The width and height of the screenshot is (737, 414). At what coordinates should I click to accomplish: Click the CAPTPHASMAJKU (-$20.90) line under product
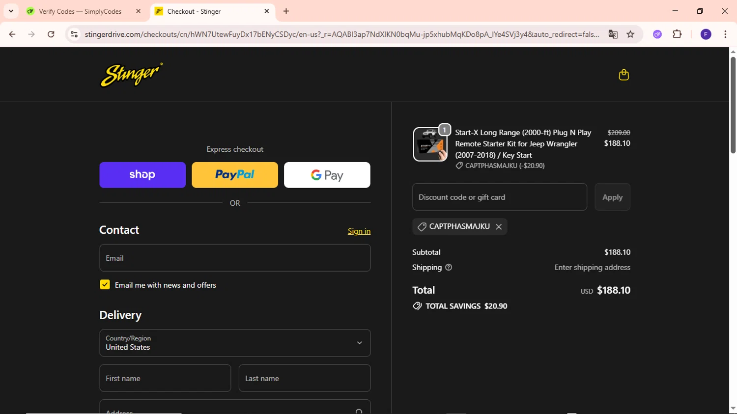500,166
